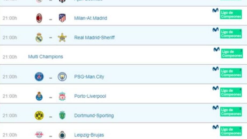The image size is (247, 139).
Task: Open the Milan-At.Madrid match link
Action: pyautogui.click(x=90, y=18)
